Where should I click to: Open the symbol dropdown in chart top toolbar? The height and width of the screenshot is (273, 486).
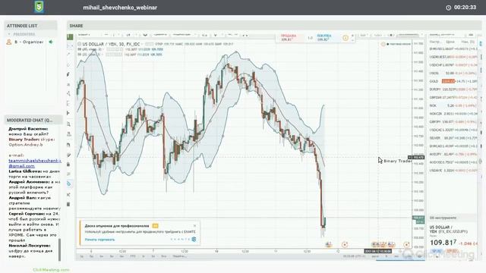[x=84, y=35]
